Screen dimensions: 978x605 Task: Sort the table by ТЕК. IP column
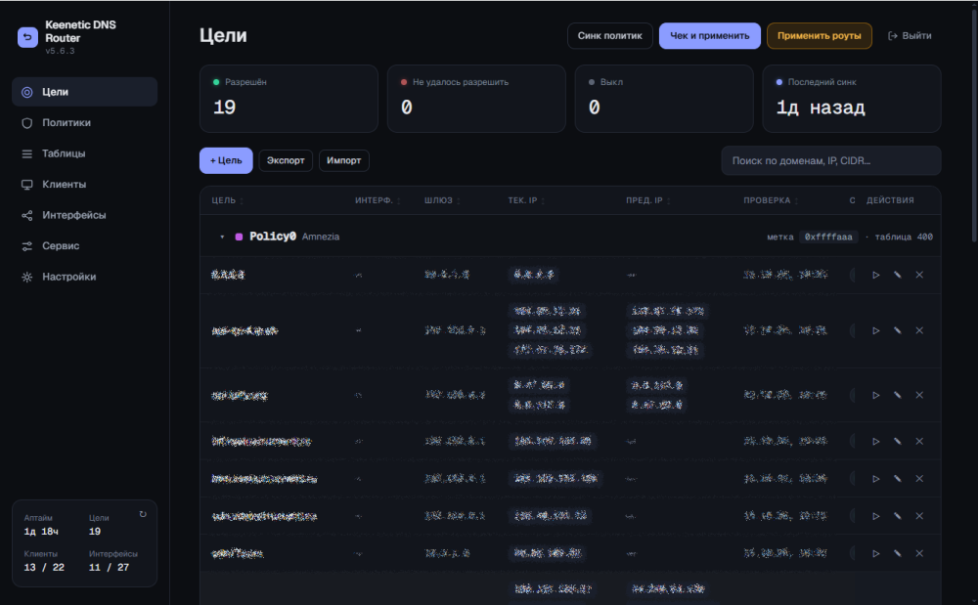pyautogui.click(x=526, y=200)
